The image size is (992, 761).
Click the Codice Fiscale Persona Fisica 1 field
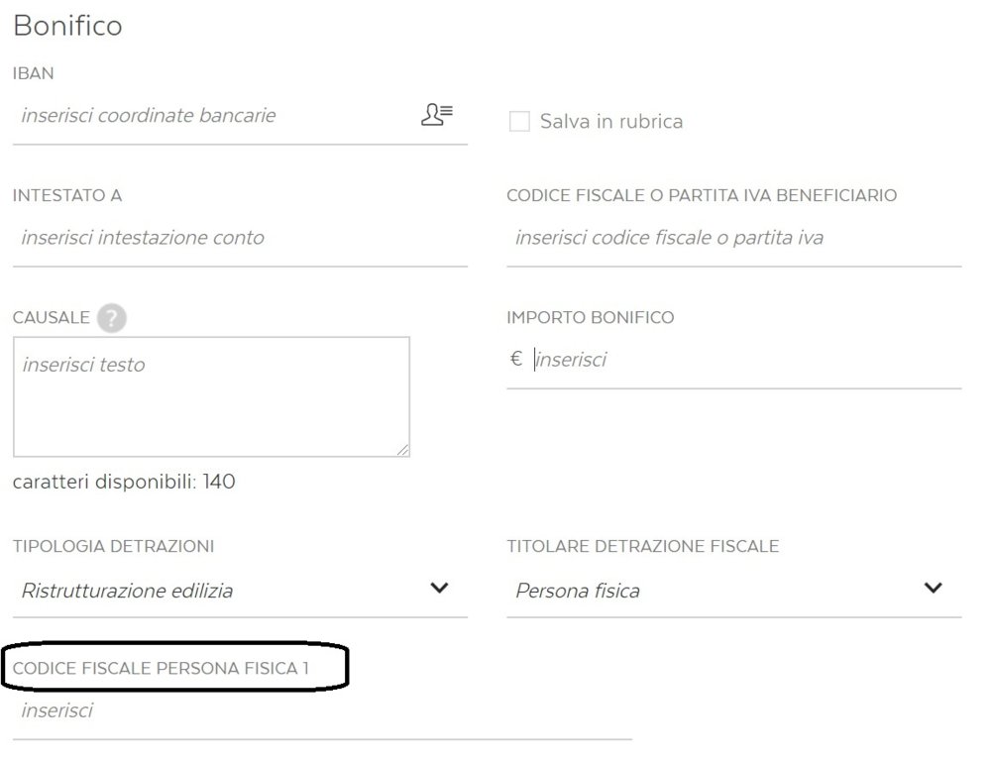pos(322,711)
